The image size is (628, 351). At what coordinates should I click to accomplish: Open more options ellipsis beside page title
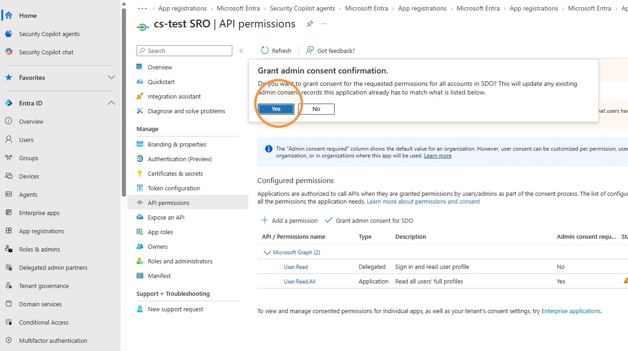point(324,24)
